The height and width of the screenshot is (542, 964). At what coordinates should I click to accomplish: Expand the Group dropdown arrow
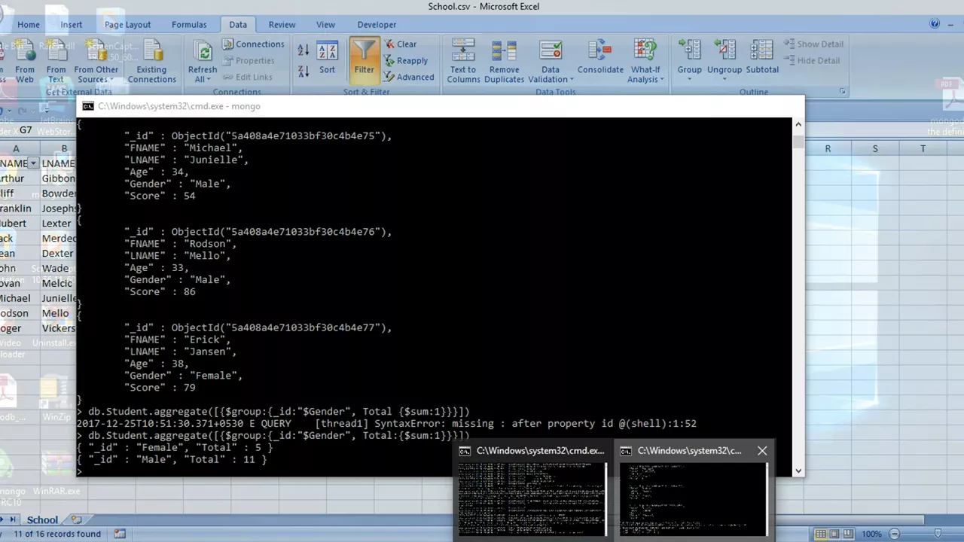click(x=689, y=80)
